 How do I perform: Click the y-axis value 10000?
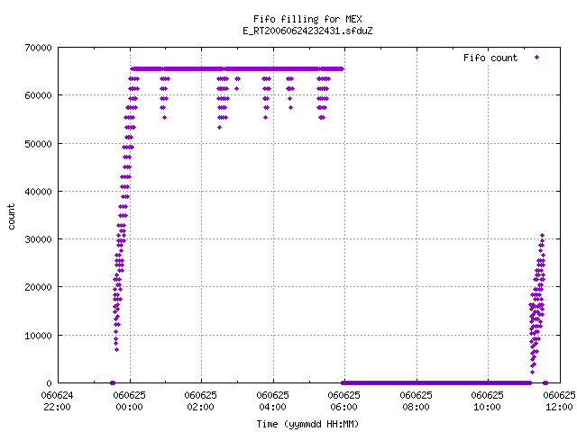(38, 336)
